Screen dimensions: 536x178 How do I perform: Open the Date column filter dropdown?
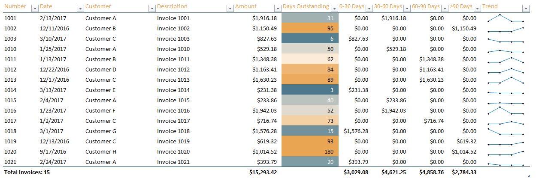point(80,8)
